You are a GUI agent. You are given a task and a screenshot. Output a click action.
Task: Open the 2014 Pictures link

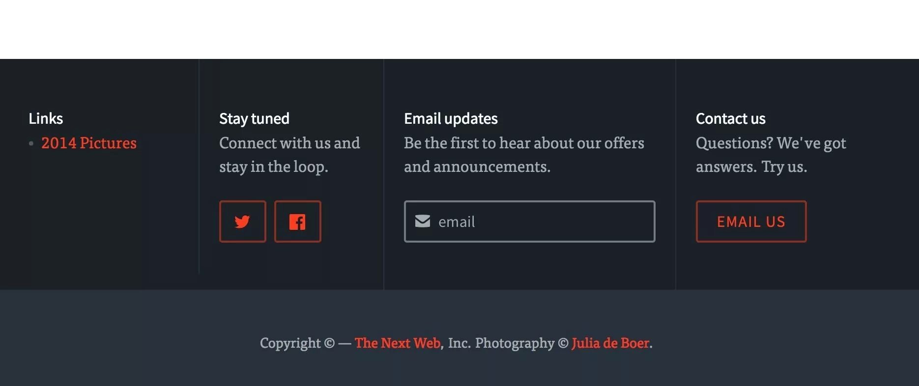89,143
